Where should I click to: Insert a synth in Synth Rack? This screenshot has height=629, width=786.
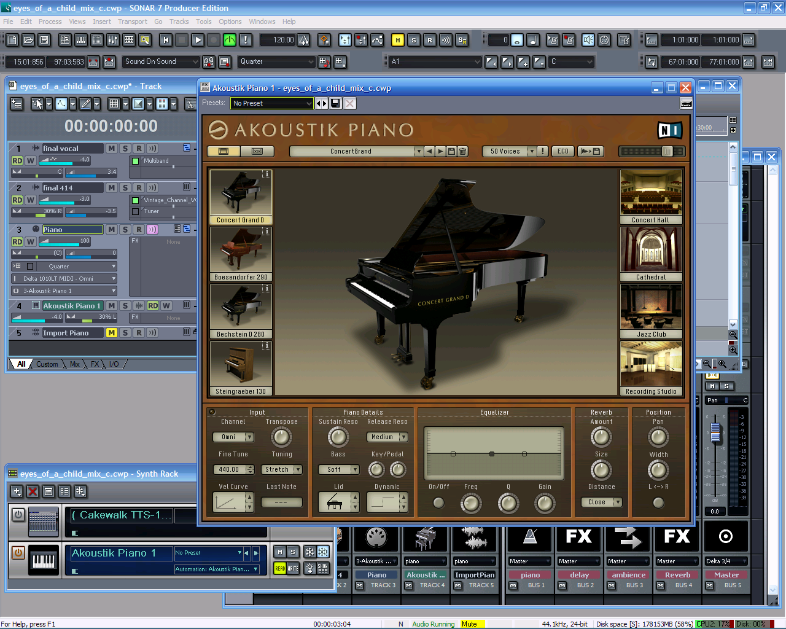coord(17,491)
